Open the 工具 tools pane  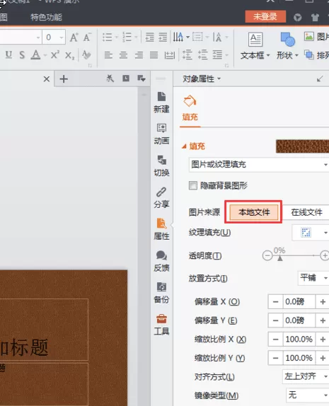click(x=161, y=325)
